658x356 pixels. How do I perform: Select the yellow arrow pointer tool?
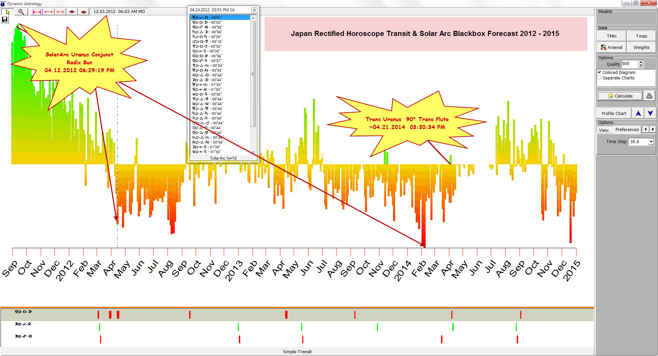(x=8, y=12)
